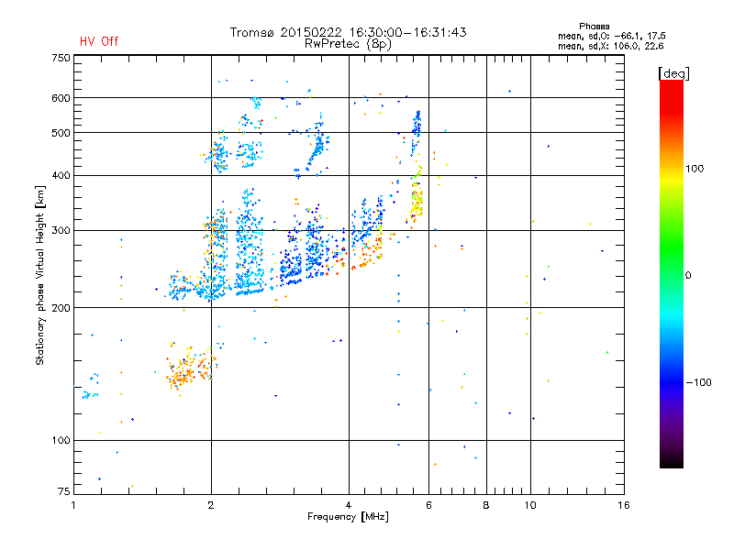Click the y-axis '400' tick label
The image size is (734, 550).
coord(61,175)
